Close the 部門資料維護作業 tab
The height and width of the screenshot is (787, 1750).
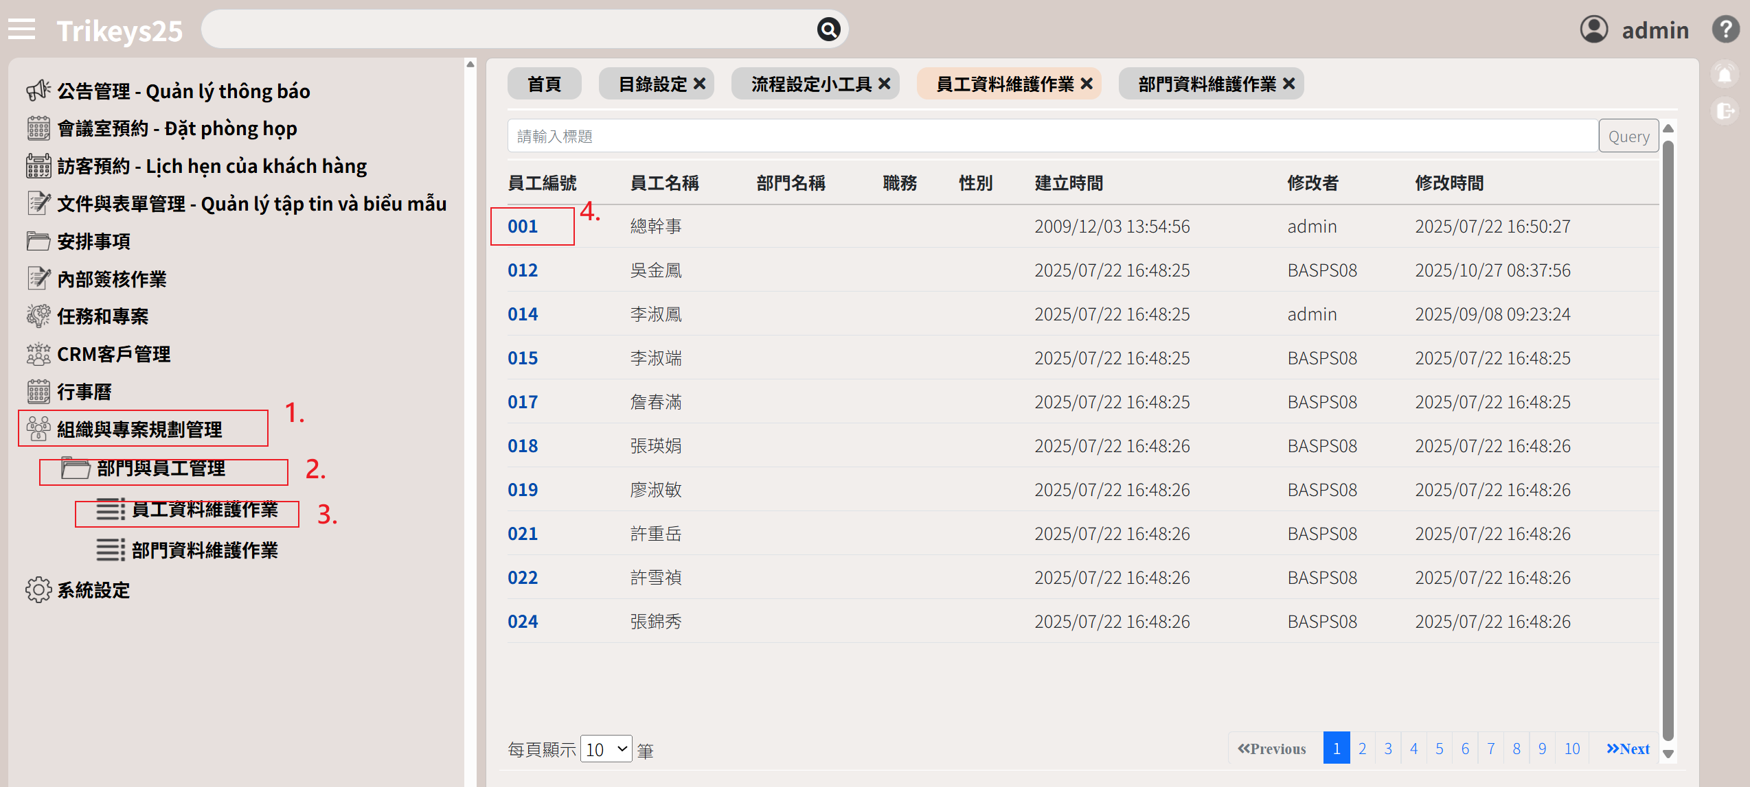1289,84
